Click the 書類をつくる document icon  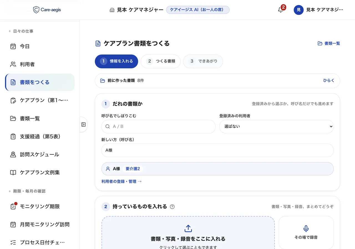[13, 82]
